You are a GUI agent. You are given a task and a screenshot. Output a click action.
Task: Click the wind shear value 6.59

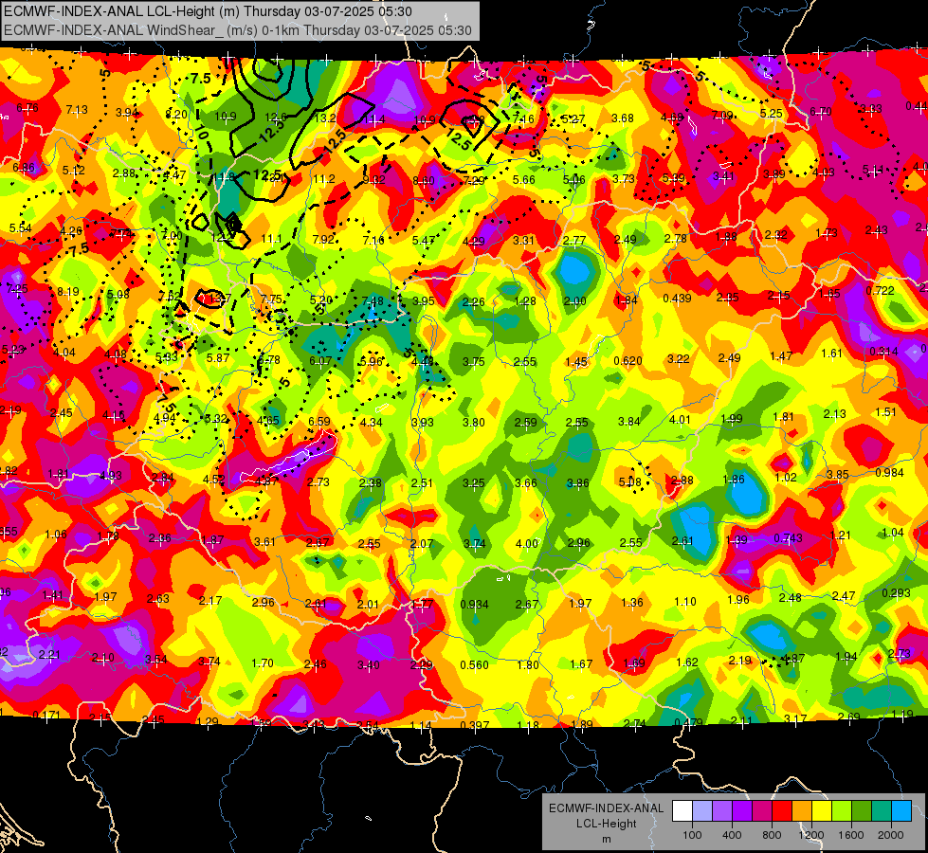point(319,421)
